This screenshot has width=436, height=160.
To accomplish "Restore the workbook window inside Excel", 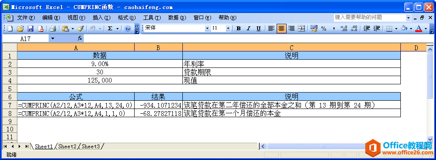I will pos(422,18).
